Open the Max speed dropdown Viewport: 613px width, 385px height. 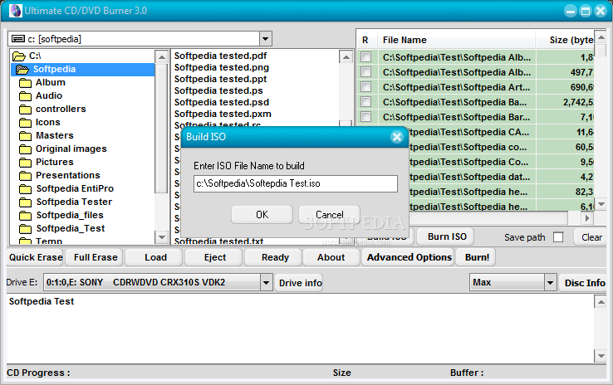pos(550,282)
